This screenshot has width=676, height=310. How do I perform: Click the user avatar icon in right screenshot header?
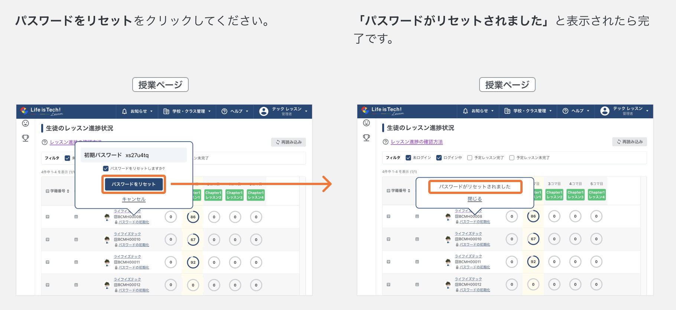click(605, 111)
